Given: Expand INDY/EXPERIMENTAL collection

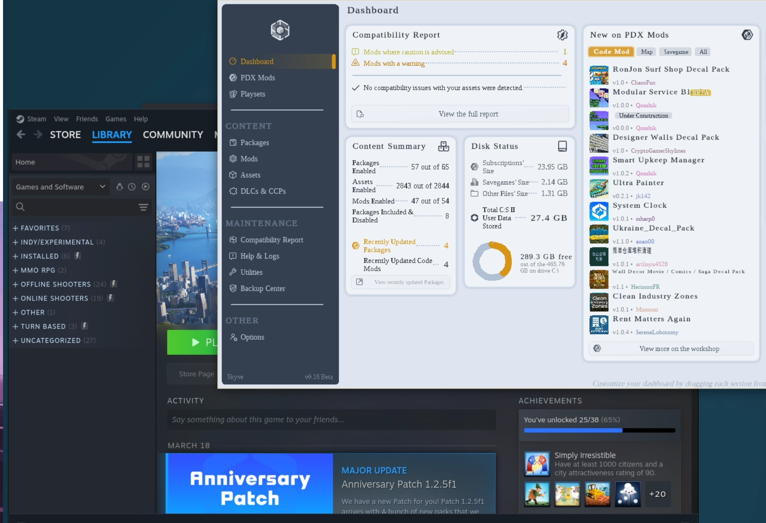Looking at the screenshot, I should pyautogui.click(x=59, y=242).
